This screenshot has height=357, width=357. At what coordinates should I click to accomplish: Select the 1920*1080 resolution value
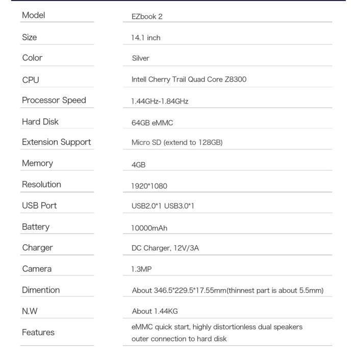pyautogui.click(x=149, y=186)
